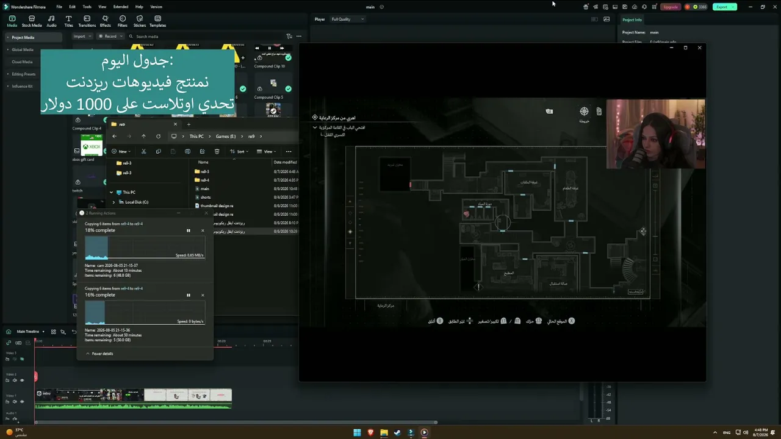Open the Templates panel

point(158,21)
